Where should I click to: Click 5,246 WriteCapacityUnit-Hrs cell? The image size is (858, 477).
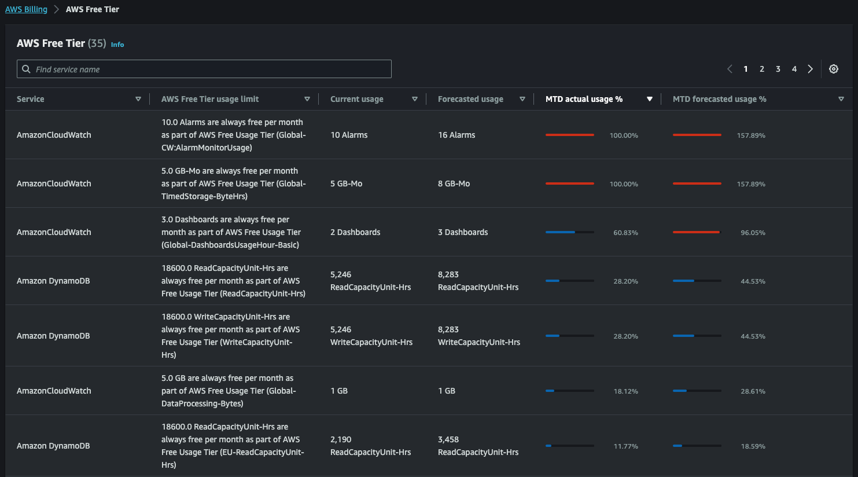[x=371, y=336]
